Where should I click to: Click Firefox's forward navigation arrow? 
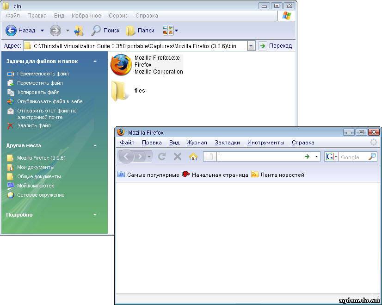coord(140,156)
